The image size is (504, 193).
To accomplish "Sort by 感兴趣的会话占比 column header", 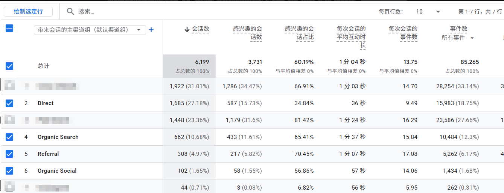I will click(299, 33).
